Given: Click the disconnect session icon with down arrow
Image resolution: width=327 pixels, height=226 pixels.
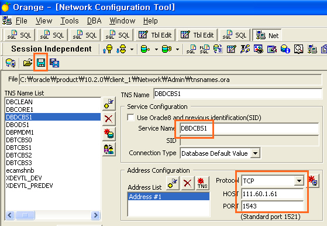Looking at the screenshot, I should 121,49.
